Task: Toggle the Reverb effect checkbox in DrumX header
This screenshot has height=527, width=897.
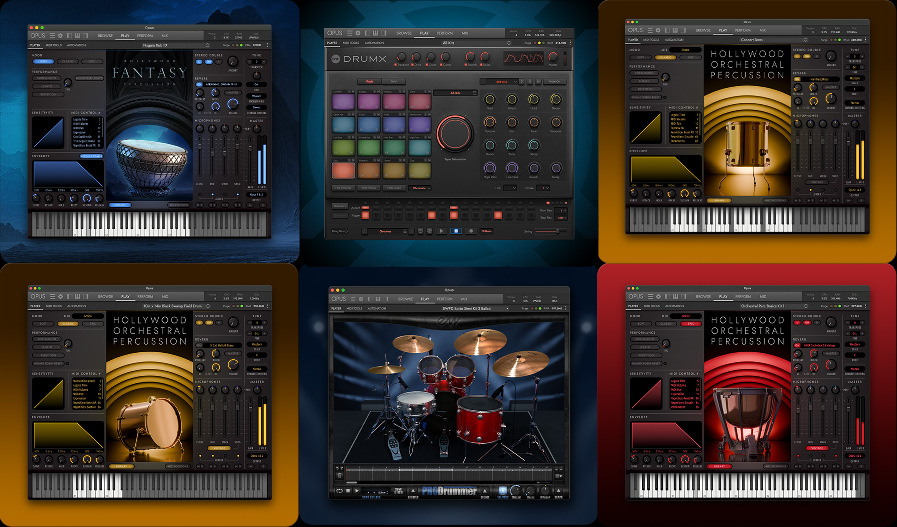Action: pos(466,65)
